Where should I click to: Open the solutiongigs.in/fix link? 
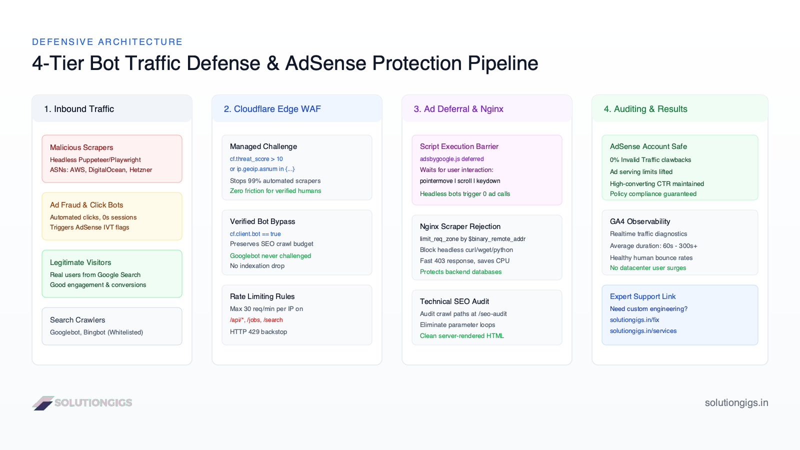634,320
